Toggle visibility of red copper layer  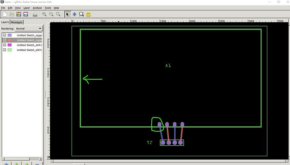coord(5,40)
